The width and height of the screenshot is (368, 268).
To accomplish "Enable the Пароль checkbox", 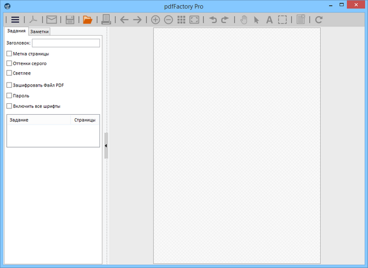I will [x=9, y=95].
